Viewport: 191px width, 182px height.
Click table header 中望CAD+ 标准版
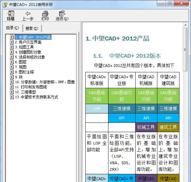[x=97, y=80]
